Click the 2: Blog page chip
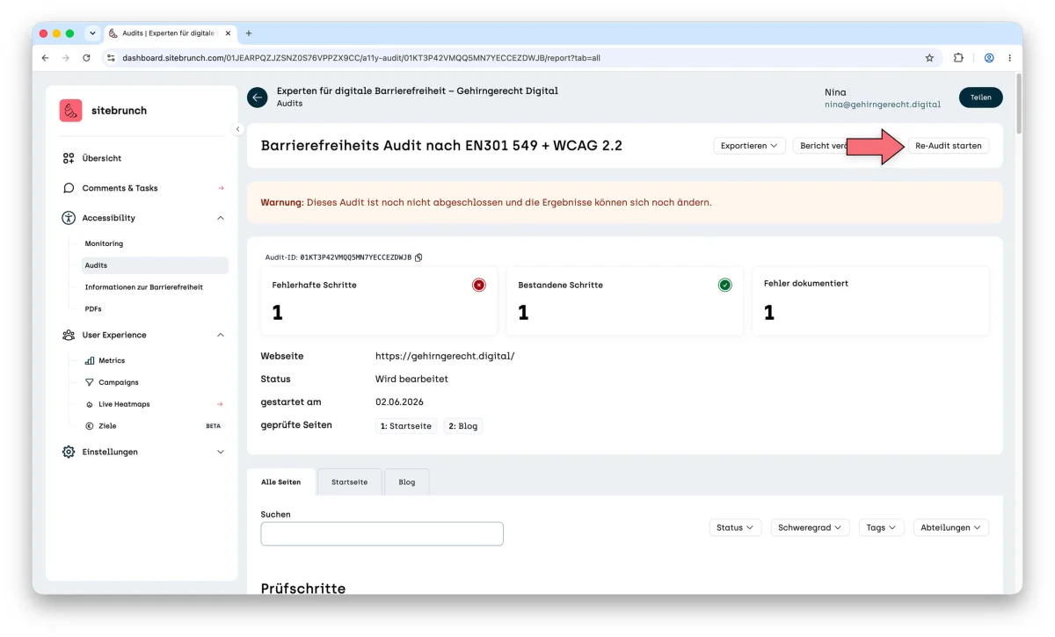 coord(463,425)
